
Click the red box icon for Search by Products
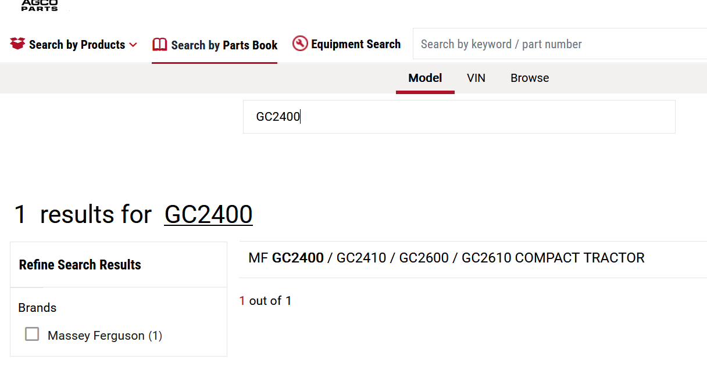coord(17,44)
